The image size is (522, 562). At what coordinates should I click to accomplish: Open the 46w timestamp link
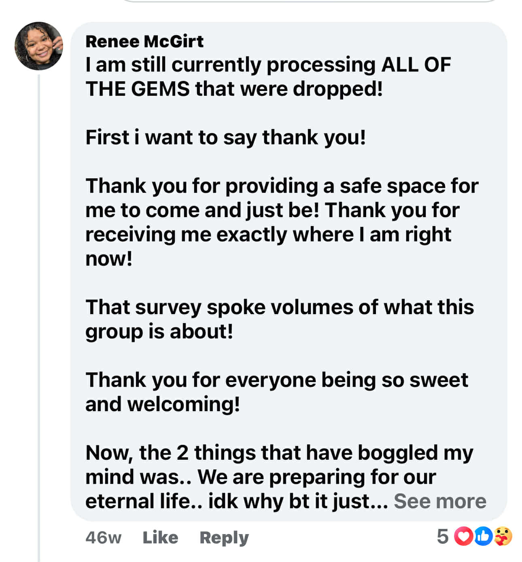[x=103, y=537]
